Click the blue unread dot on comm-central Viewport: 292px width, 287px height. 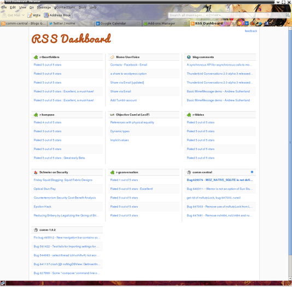coord(252,172)
